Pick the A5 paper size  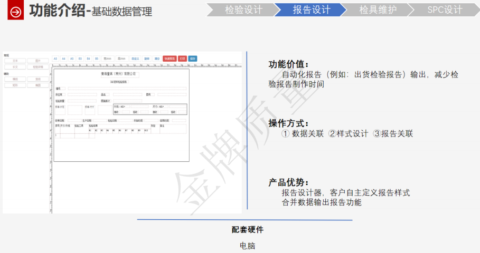pos(72,59)
